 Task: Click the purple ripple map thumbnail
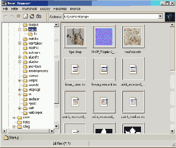104,37
